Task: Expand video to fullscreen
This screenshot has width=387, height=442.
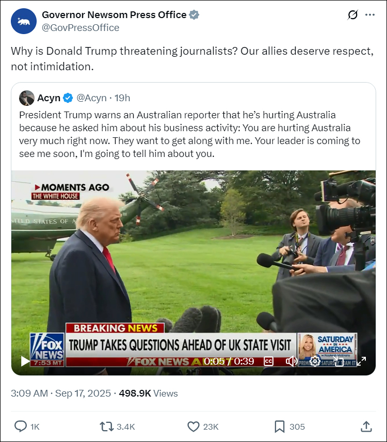Action: (361, 361)
